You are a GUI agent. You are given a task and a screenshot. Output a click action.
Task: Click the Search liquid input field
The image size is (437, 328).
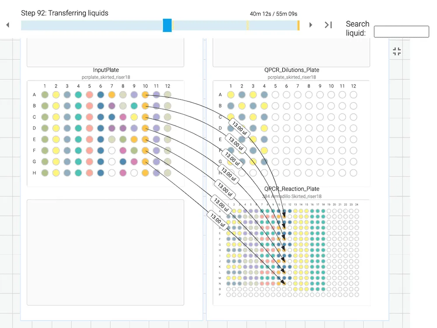(401, 31)
